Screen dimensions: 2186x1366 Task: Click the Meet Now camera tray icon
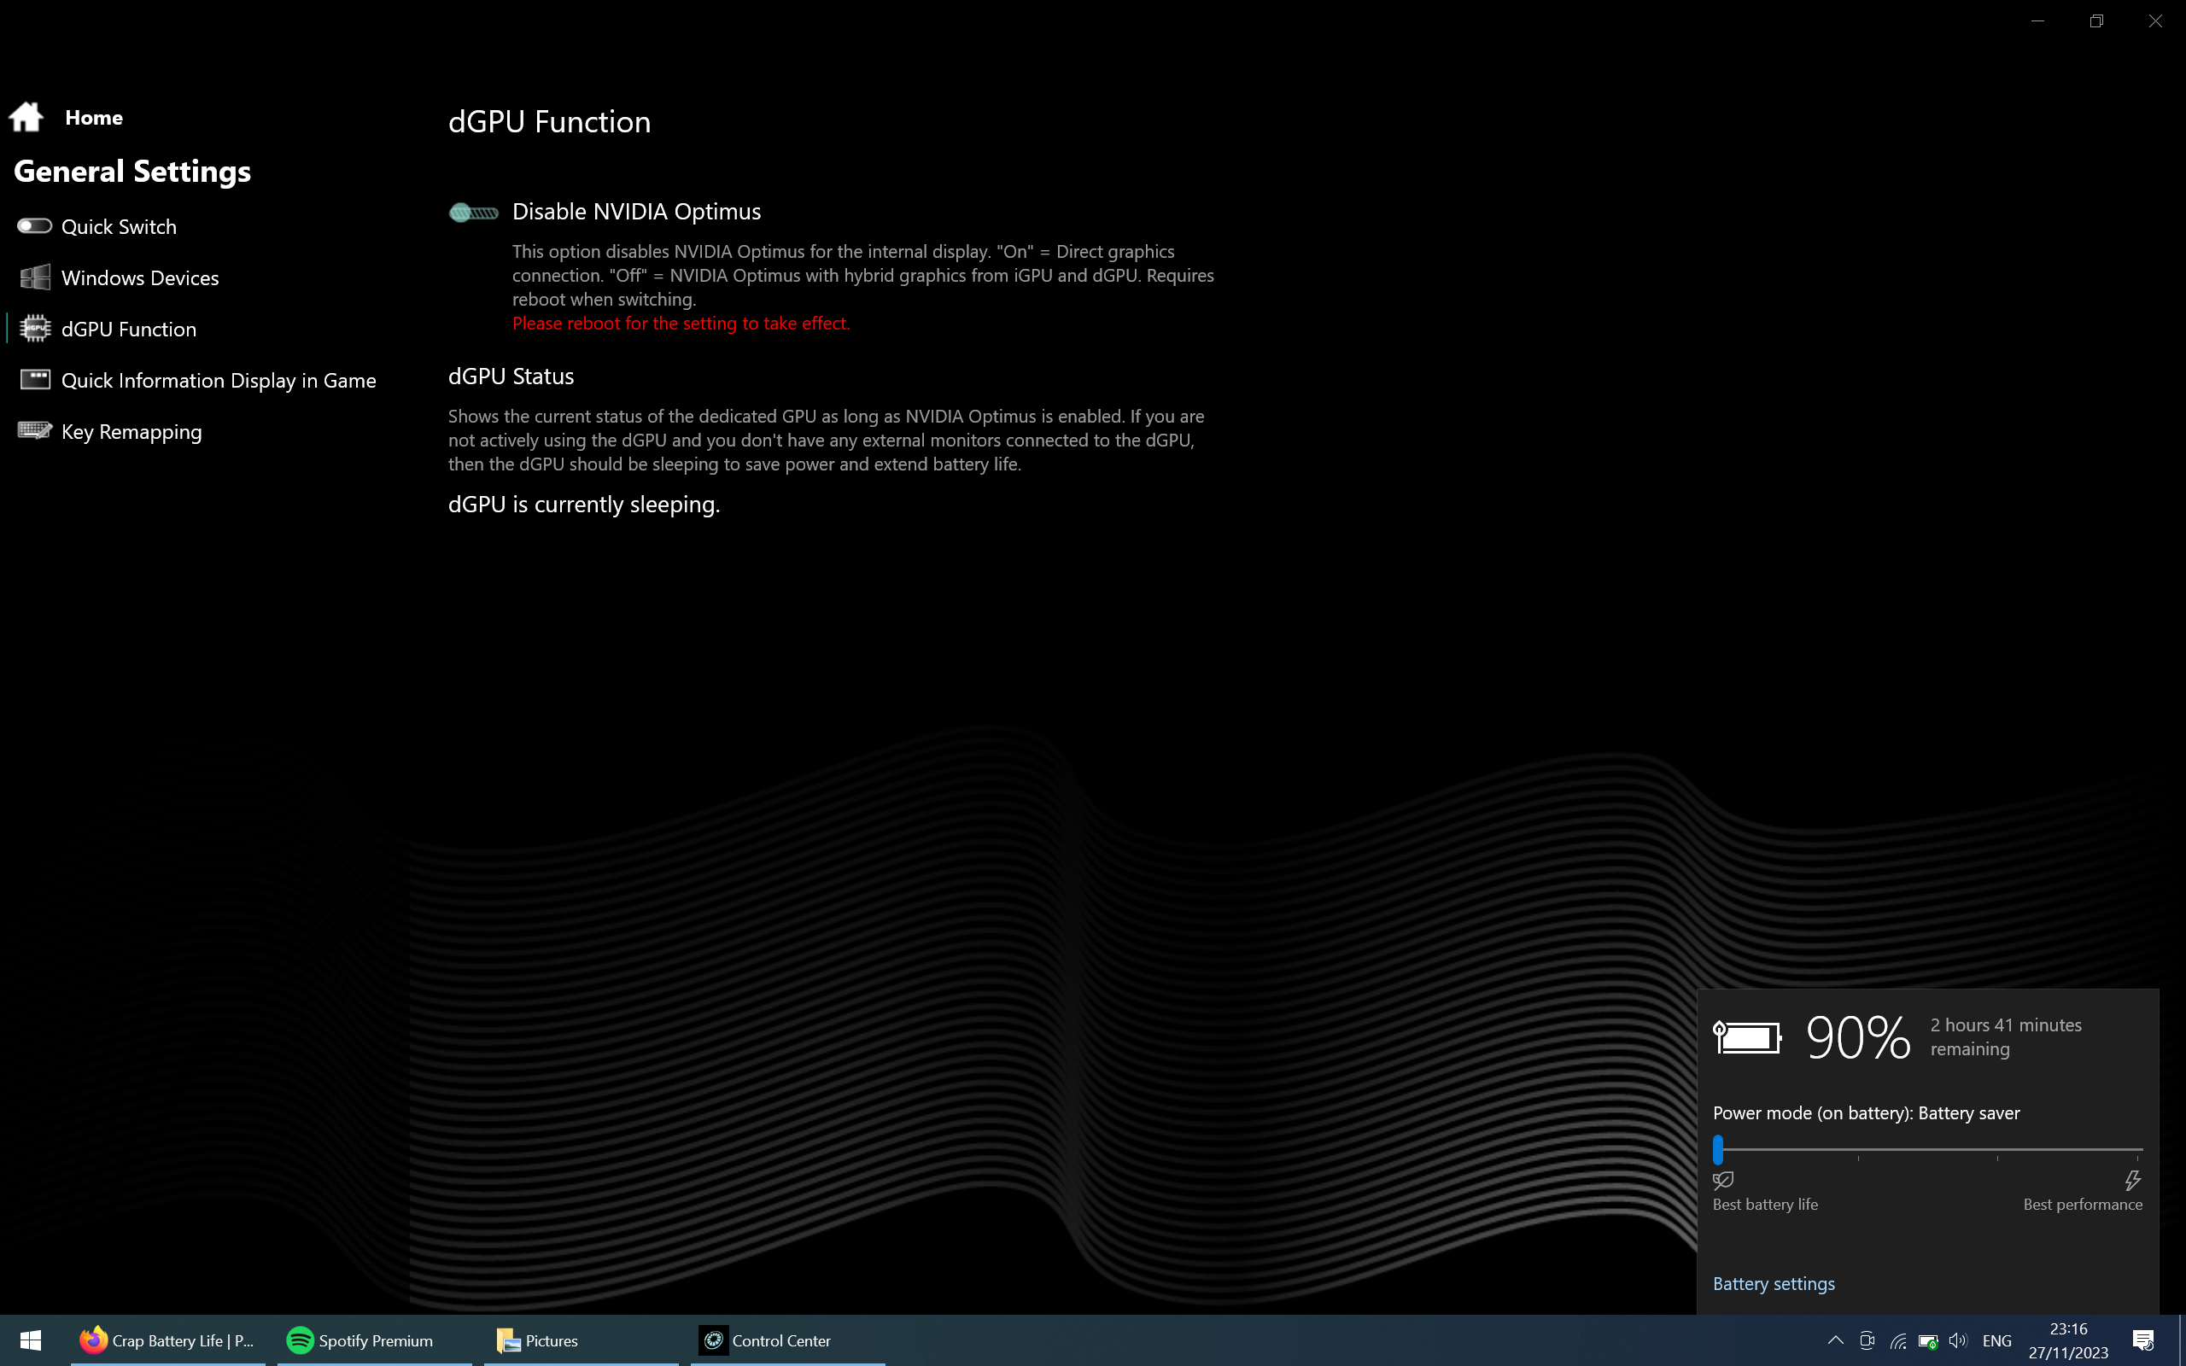1867,1340
